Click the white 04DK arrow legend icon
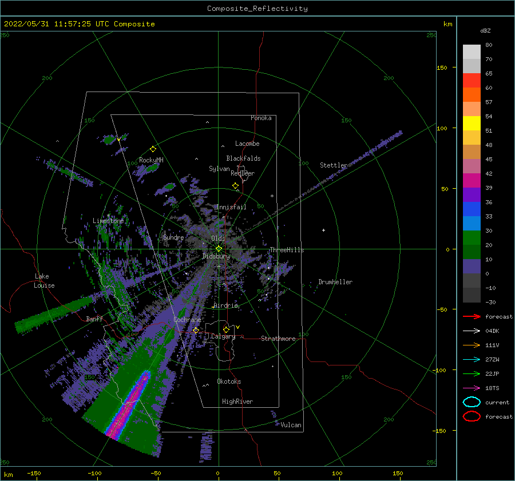This screenshot has height=481, width=515. 472,331
